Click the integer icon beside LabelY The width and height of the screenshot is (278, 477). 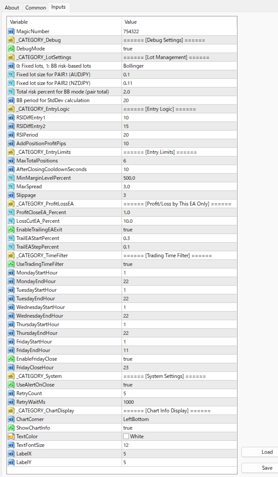(x=11, y=462)
